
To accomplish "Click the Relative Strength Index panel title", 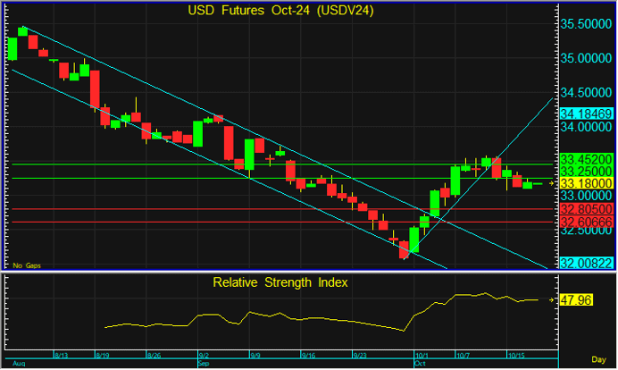I will [x=280, y=282].
